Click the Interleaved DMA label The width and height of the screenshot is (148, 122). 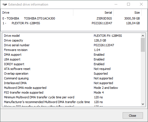coord(15,83)
